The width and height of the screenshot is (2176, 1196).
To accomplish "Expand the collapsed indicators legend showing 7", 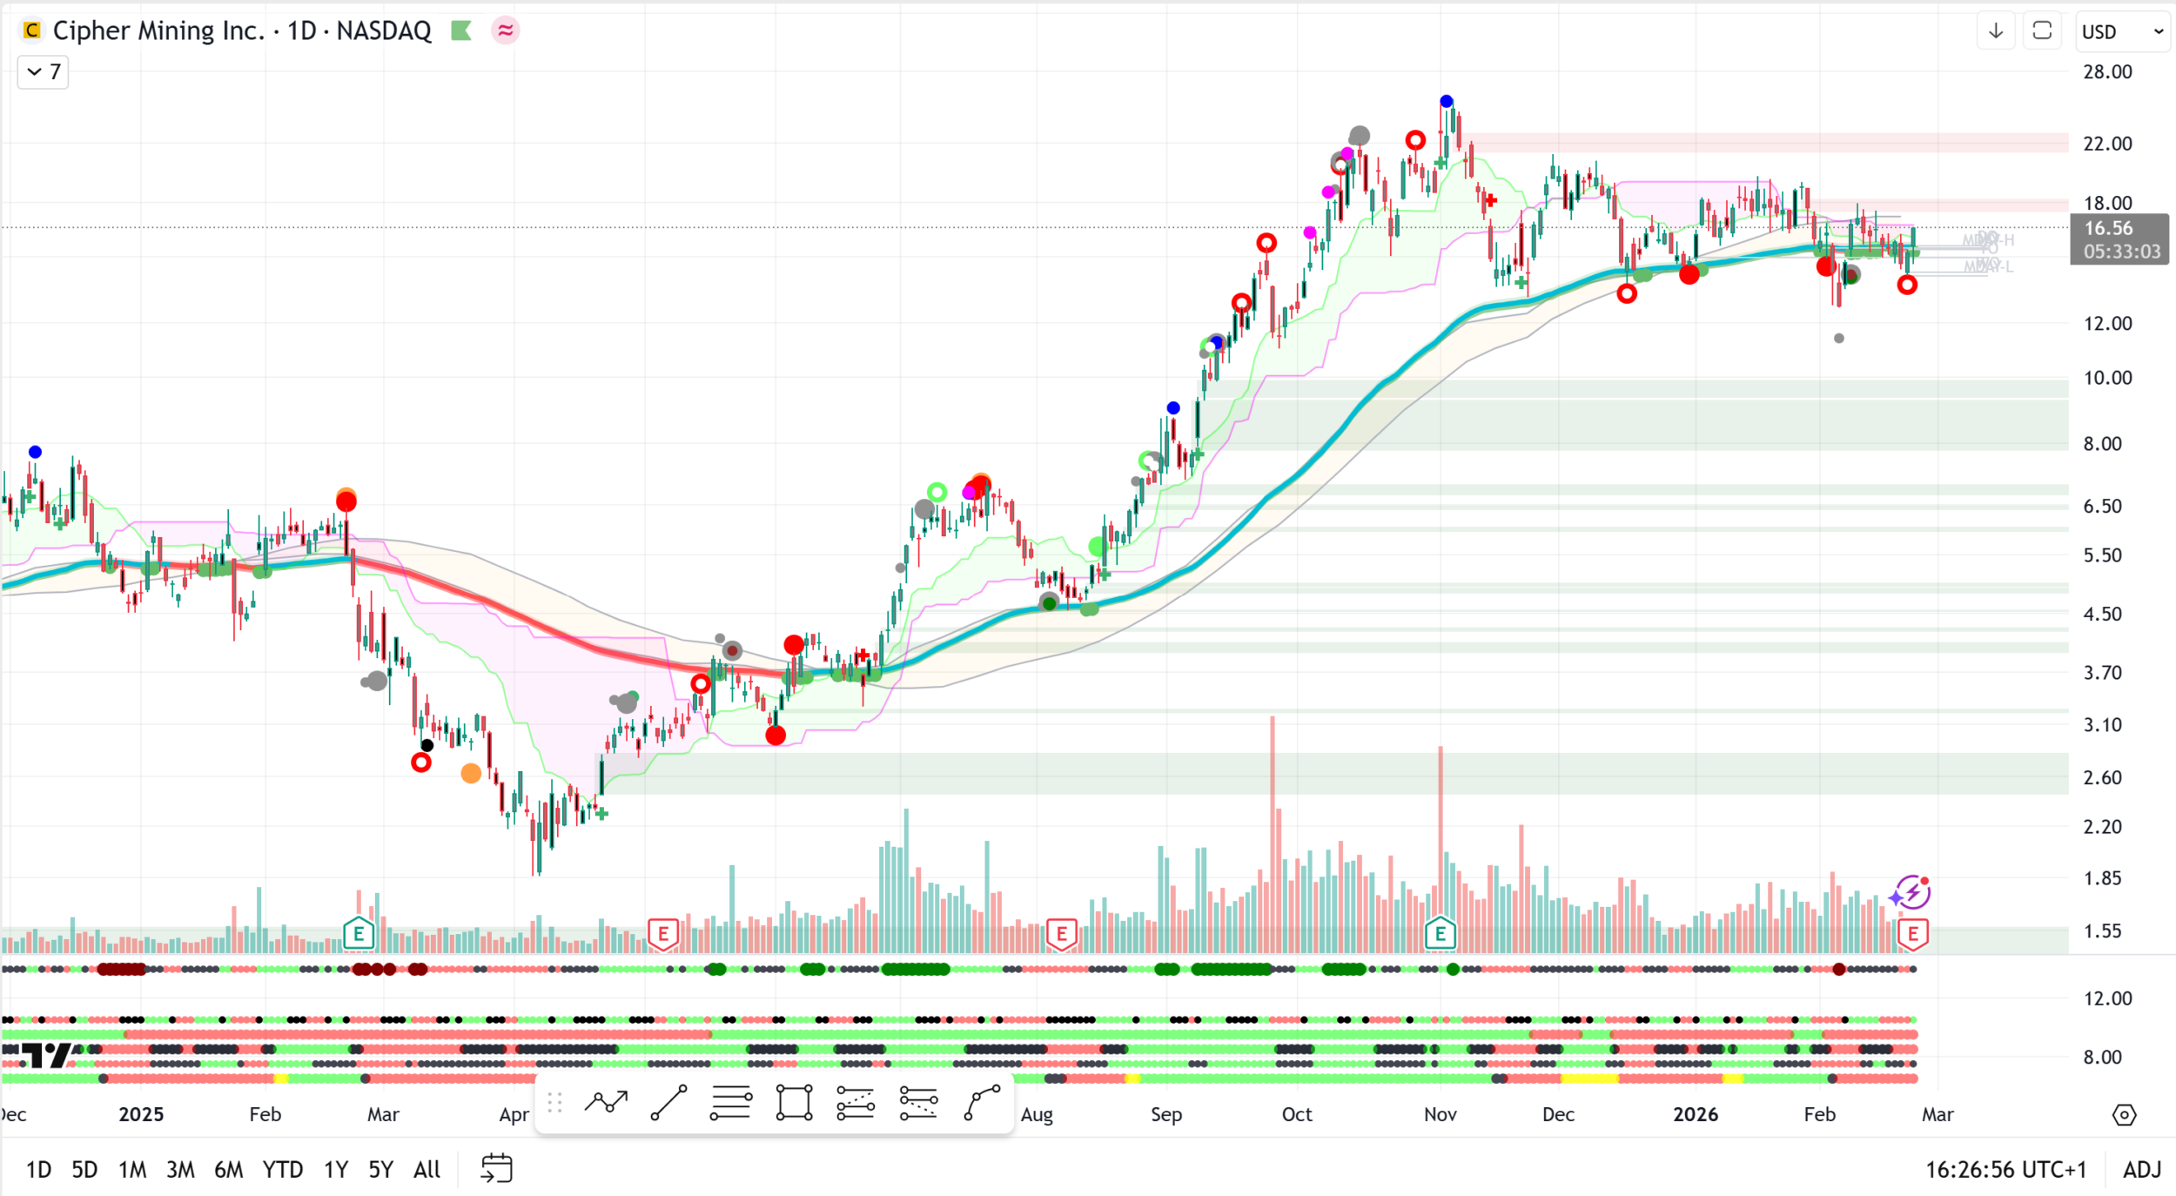I will [x=43, y=71].
